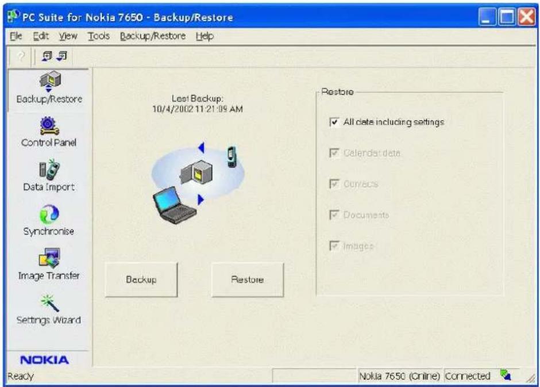This screenshot has width=540, height=387.
Task: Launch the Data Import tool
Action: pos(49,176)
